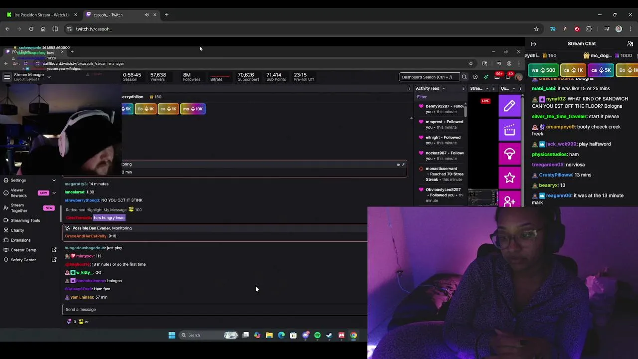
Task: Mute the caseoh_ Twitch tab audio
Action: 147,14
